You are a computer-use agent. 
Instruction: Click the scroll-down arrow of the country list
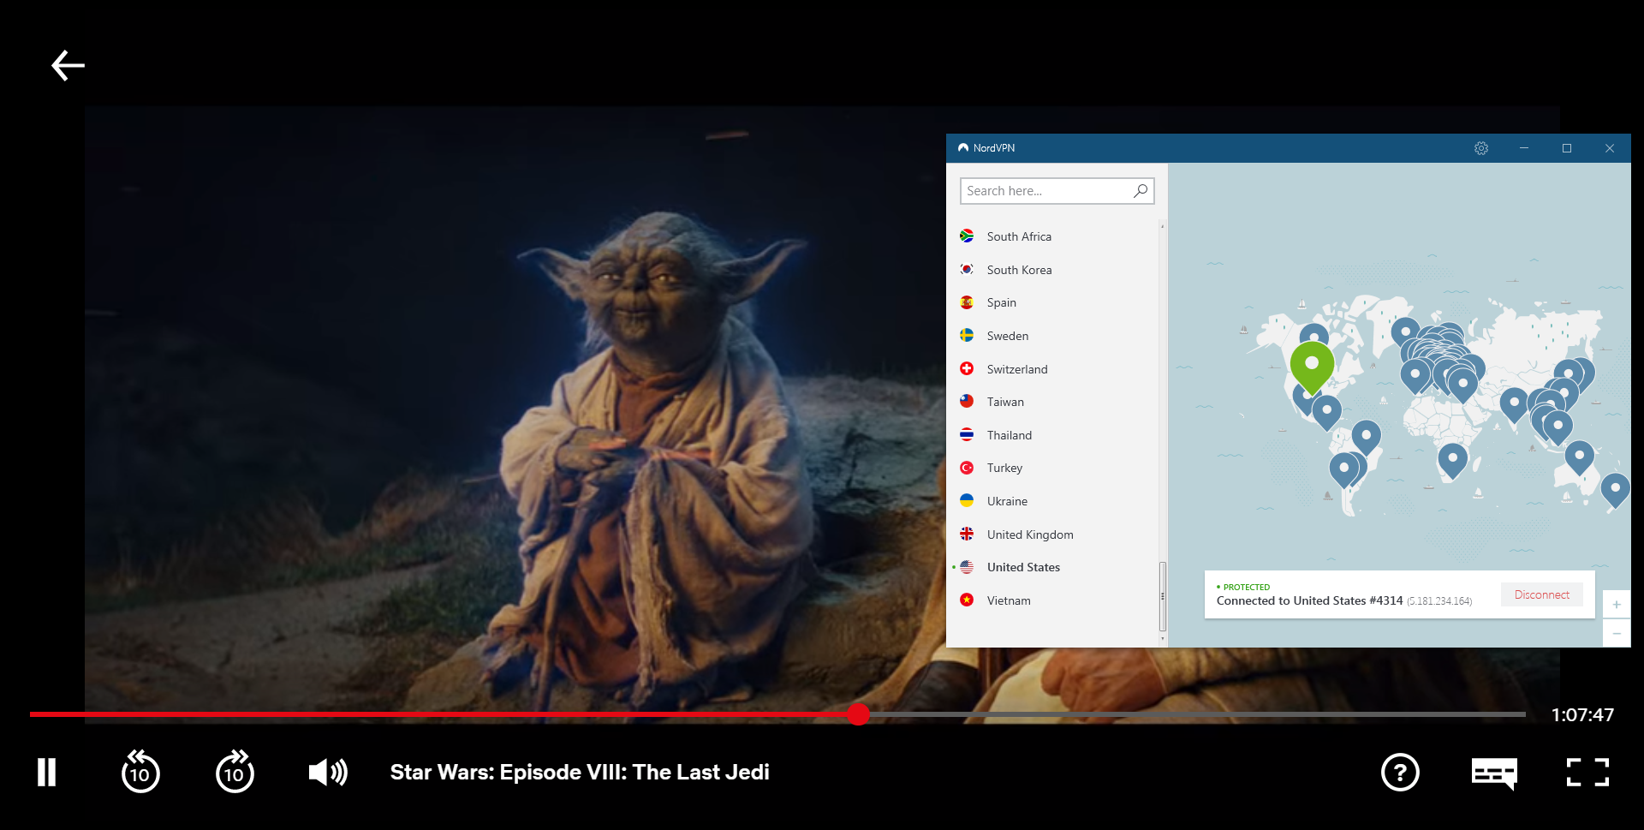point(1162,639)
